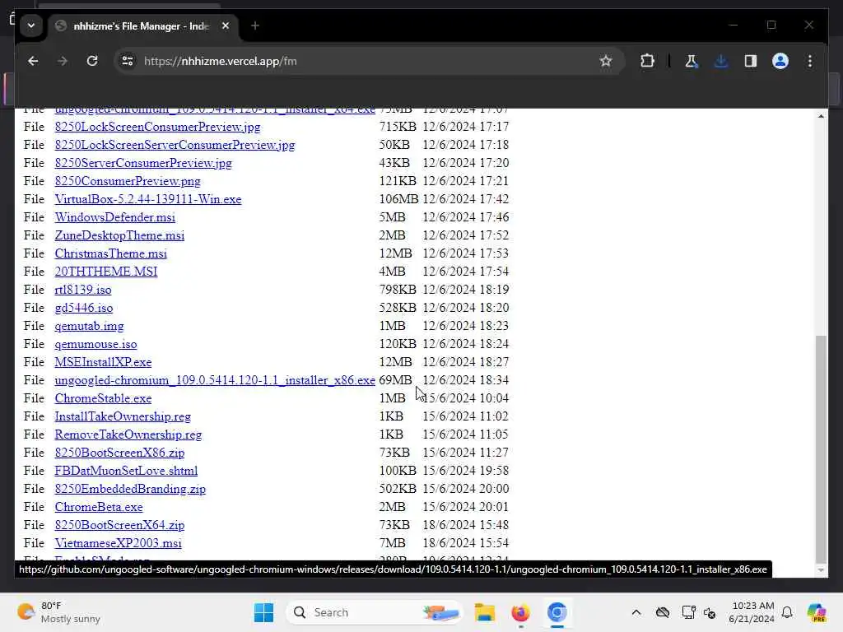Open the clock showing 10:23 AM

tap(752, 612)
